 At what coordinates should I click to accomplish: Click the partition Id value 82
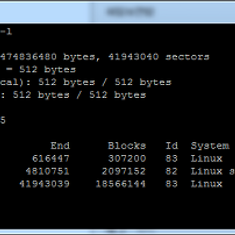[x=172, y=171]
